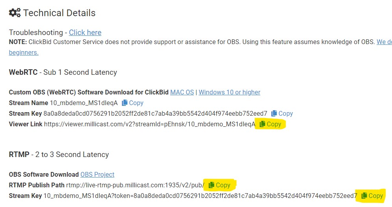
Task: Open the Troubleshooting "Click here" link
Action: [x=85, y=33]
